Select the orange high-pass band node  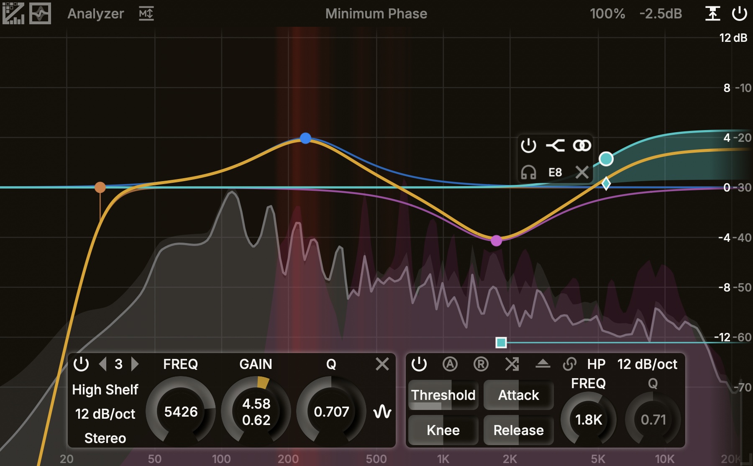100,187
